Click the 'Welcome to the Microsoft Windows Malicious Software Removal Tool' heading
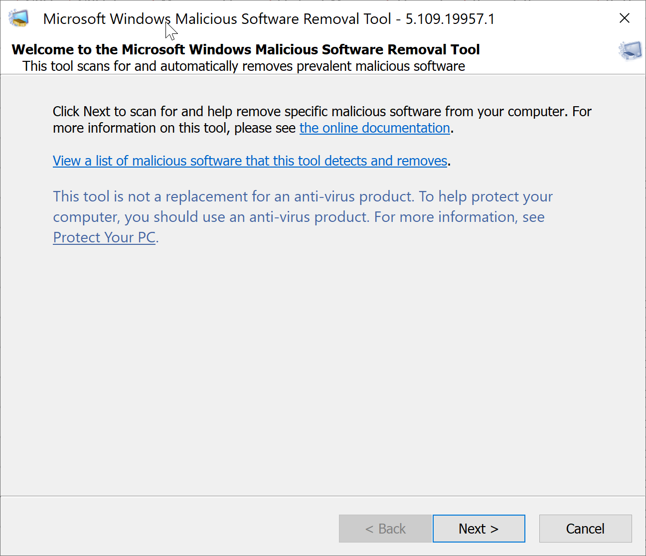Screen dimensions: 646x556 point(246,49)
